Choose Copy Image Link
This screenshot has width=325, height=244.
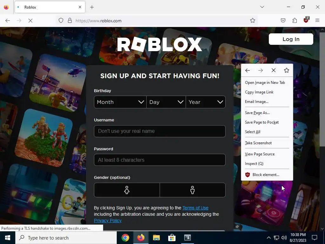coord(267,92)
